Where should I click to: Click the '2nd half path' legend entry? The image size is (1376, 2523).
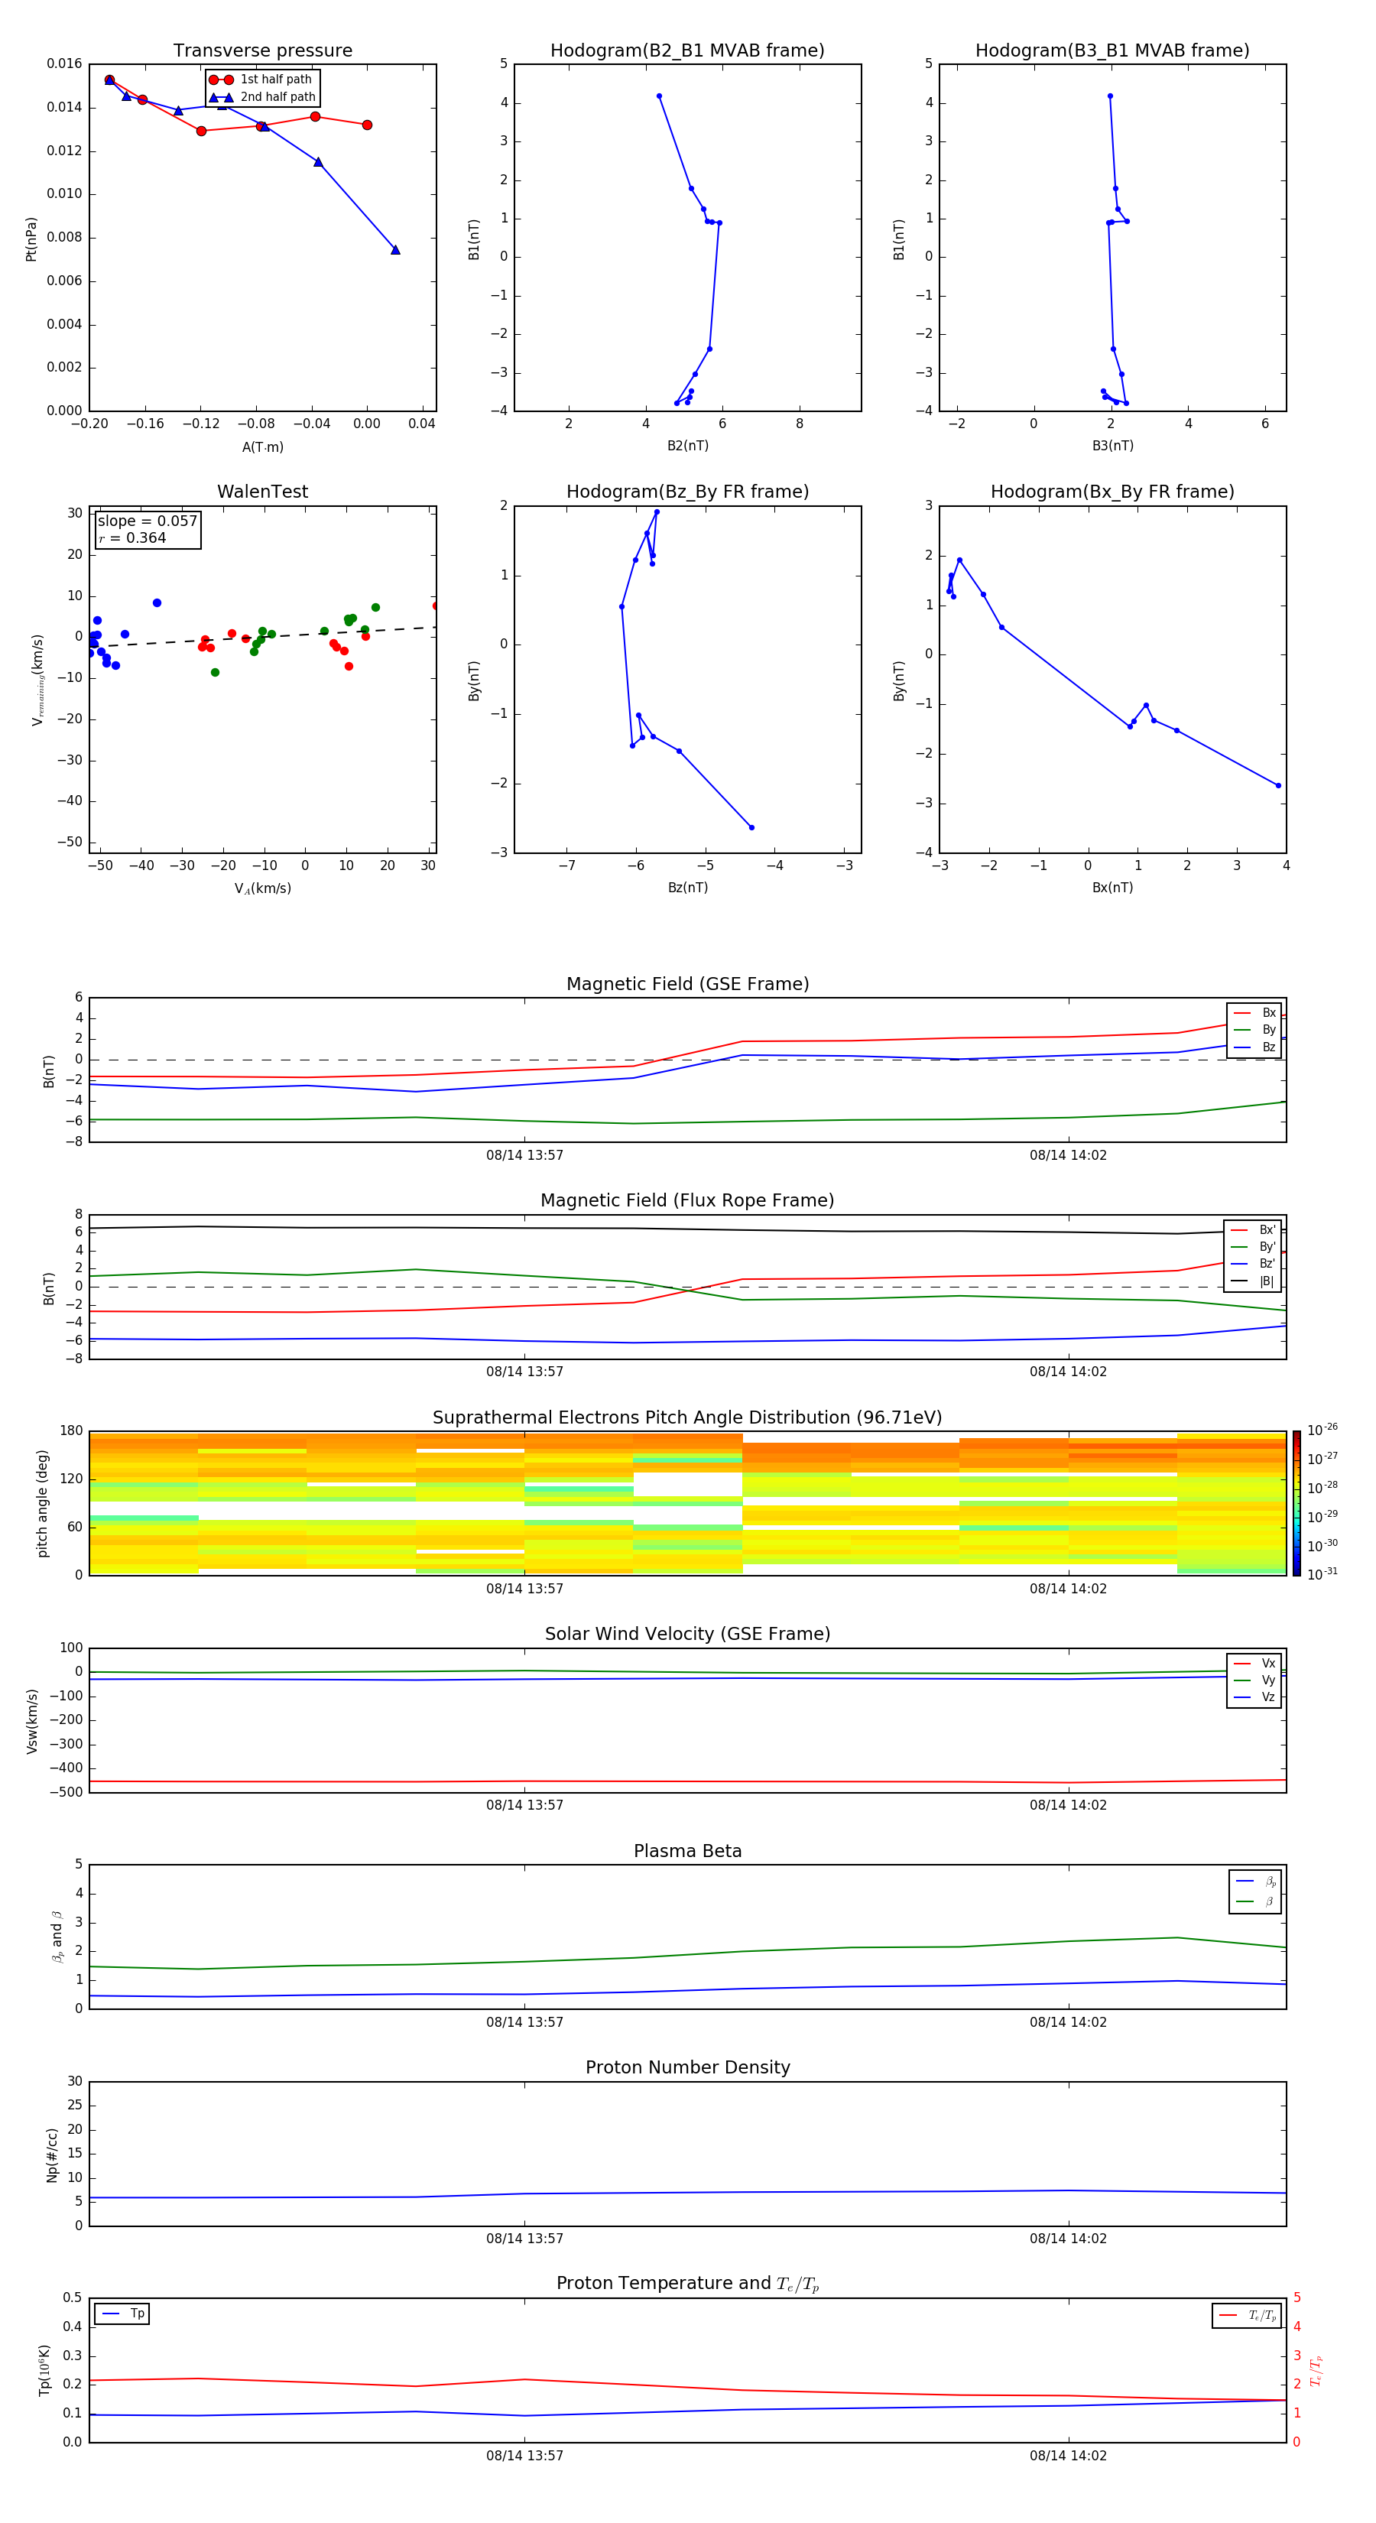click(x=262, y=97)
